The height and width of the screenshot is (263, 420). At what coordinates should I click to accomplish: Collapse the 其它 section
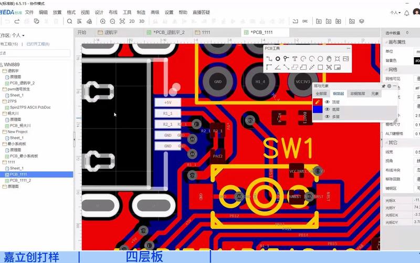tap(386, 143)
